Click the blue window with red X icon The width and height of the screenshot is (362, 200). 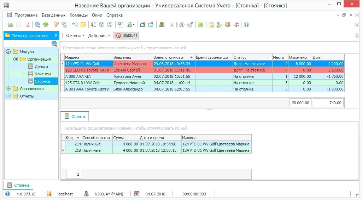coord(142,25)
